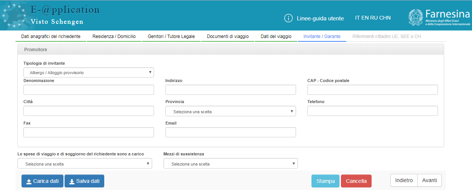Click the upload icon on Carica dati
This screenshot has width=472, height=190.
29,181
